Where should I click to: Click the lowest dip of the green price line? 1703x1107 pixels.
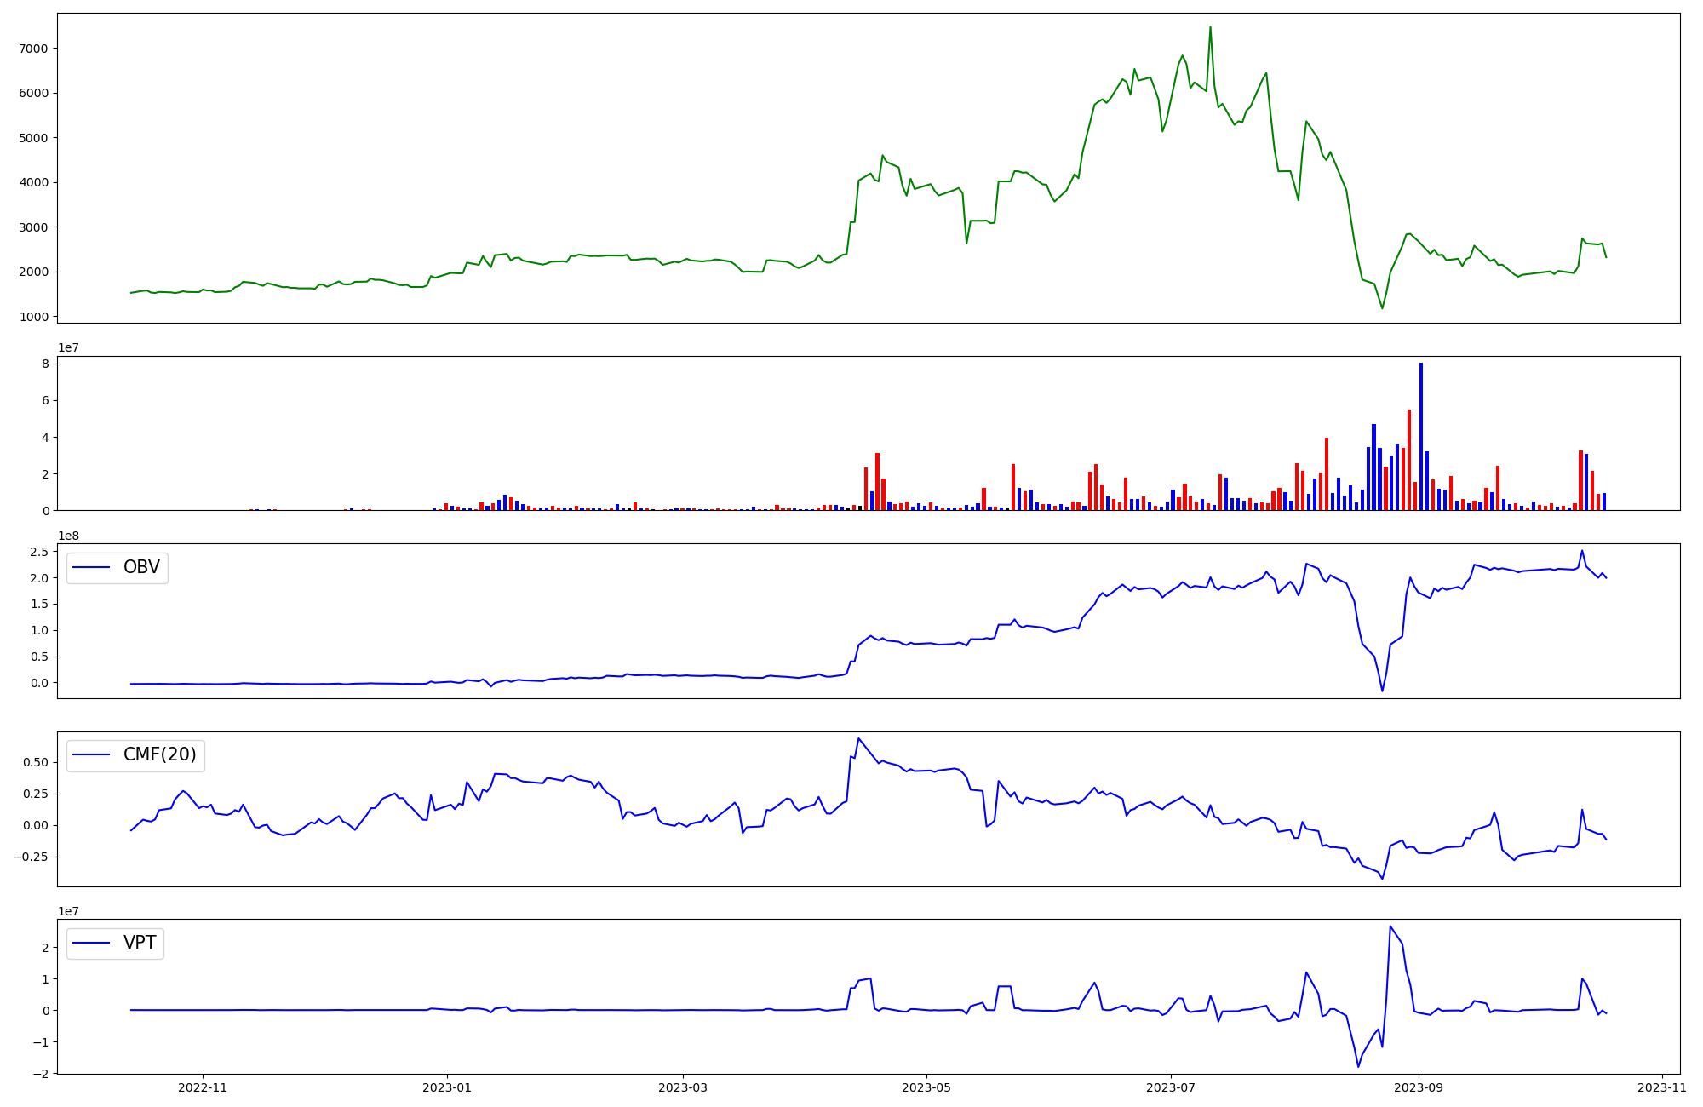pos(1382,307)
